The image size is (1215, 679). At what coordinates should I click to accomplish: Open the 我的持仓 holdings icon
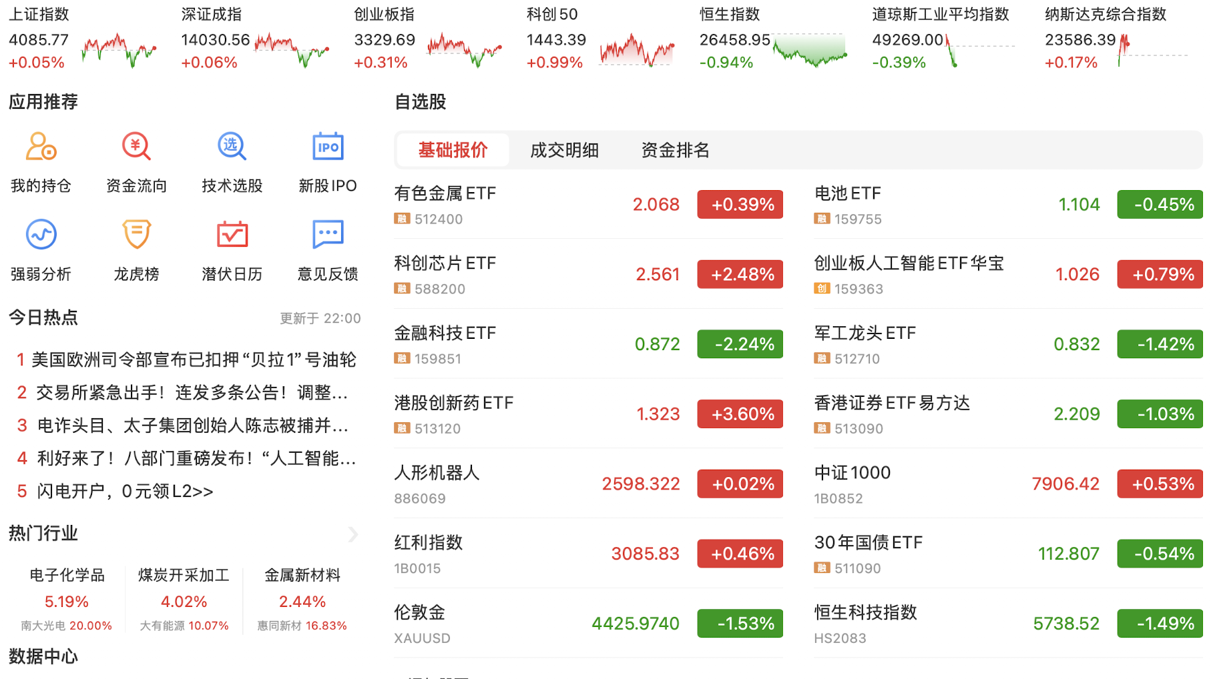41,147
